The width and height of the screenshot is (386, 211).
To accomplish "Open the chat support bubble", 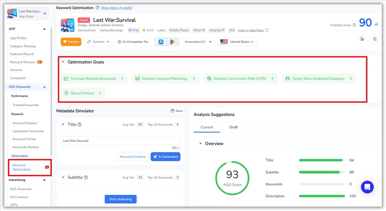I will [367, 187].
